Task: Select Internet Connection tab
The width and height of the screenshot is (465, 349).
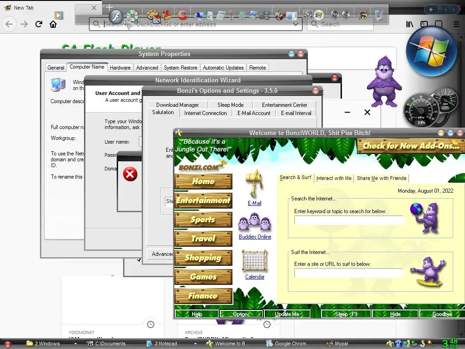Action: coord(206,113)
